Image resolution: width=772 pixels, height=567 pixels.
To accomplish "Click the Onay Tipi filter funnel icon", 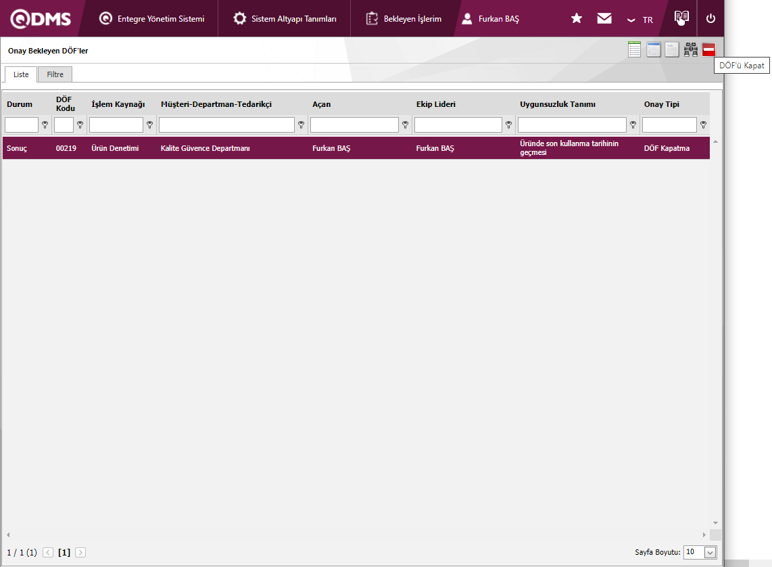I will (703, 125).
